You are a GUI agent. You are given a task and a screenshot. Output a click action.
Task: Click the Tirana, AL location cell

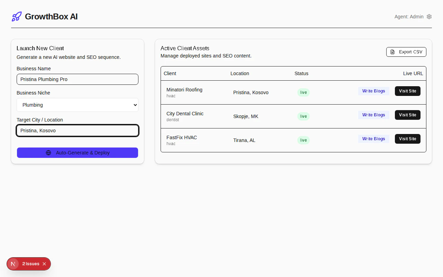coord(244,140)
